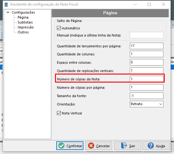This screenshot has height=154, width=174.
Task: Open Impressão settings tree item
Action: pos(26,27)
